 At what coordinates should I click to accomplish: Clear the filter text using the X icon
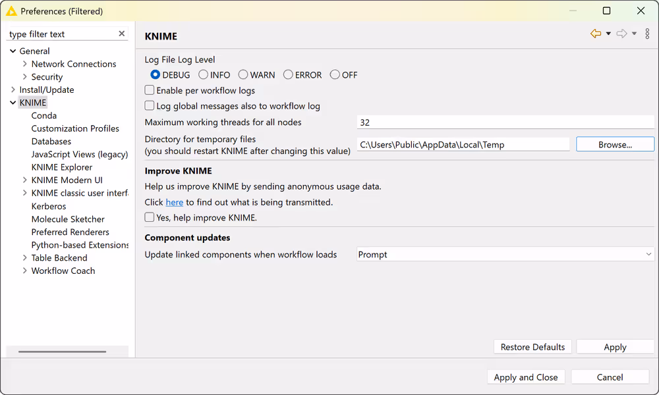pyautogui.click(x=122, y=34)
